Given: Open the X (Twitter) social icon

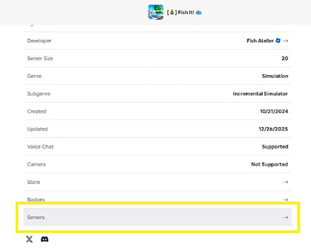Looking at the screenshot, I should pos(29,239).
